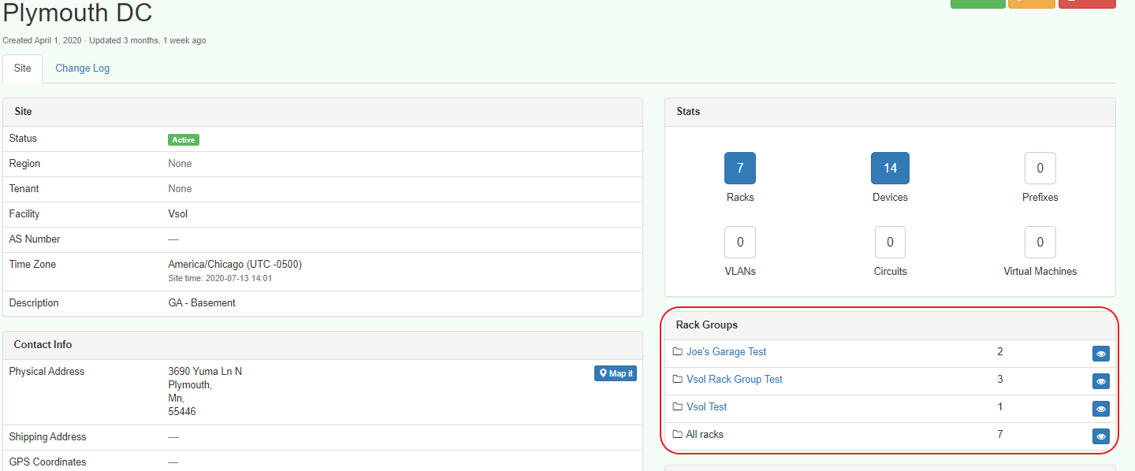Click the eye icon for Vsol Test
This screenshot has height=471, width=1135.
[1101, 410]
